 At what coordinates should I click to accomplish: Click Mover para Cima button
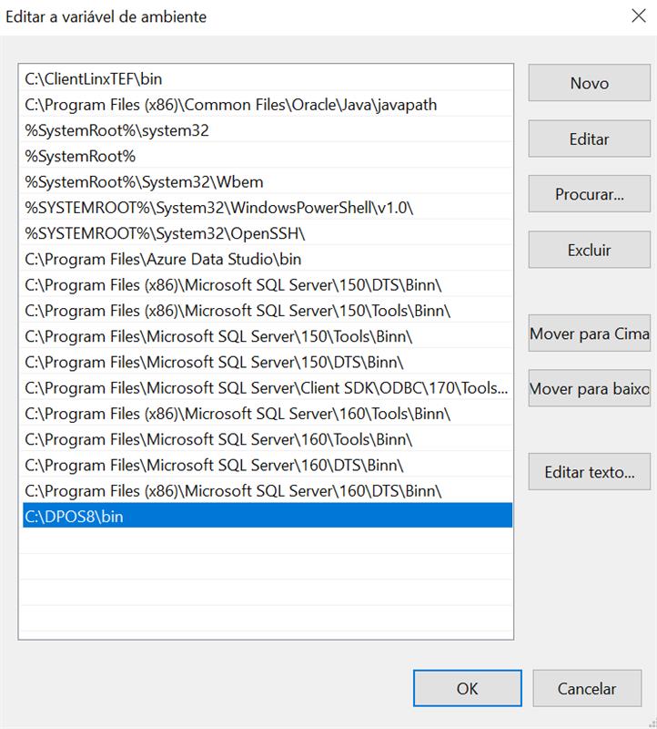point(589,334)
